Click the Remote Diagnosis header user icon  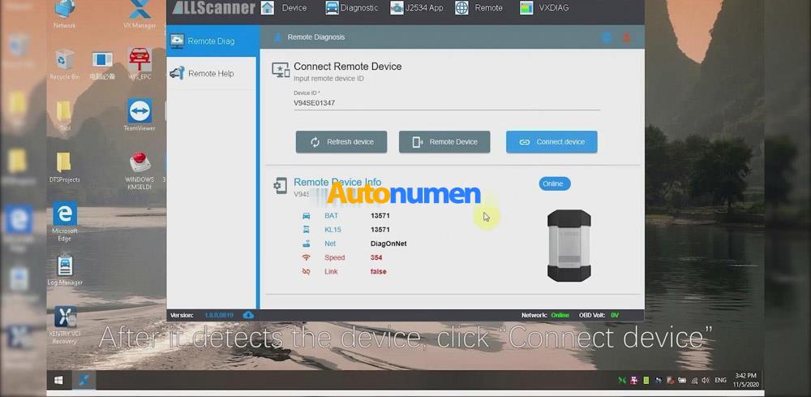pos(277,37)
